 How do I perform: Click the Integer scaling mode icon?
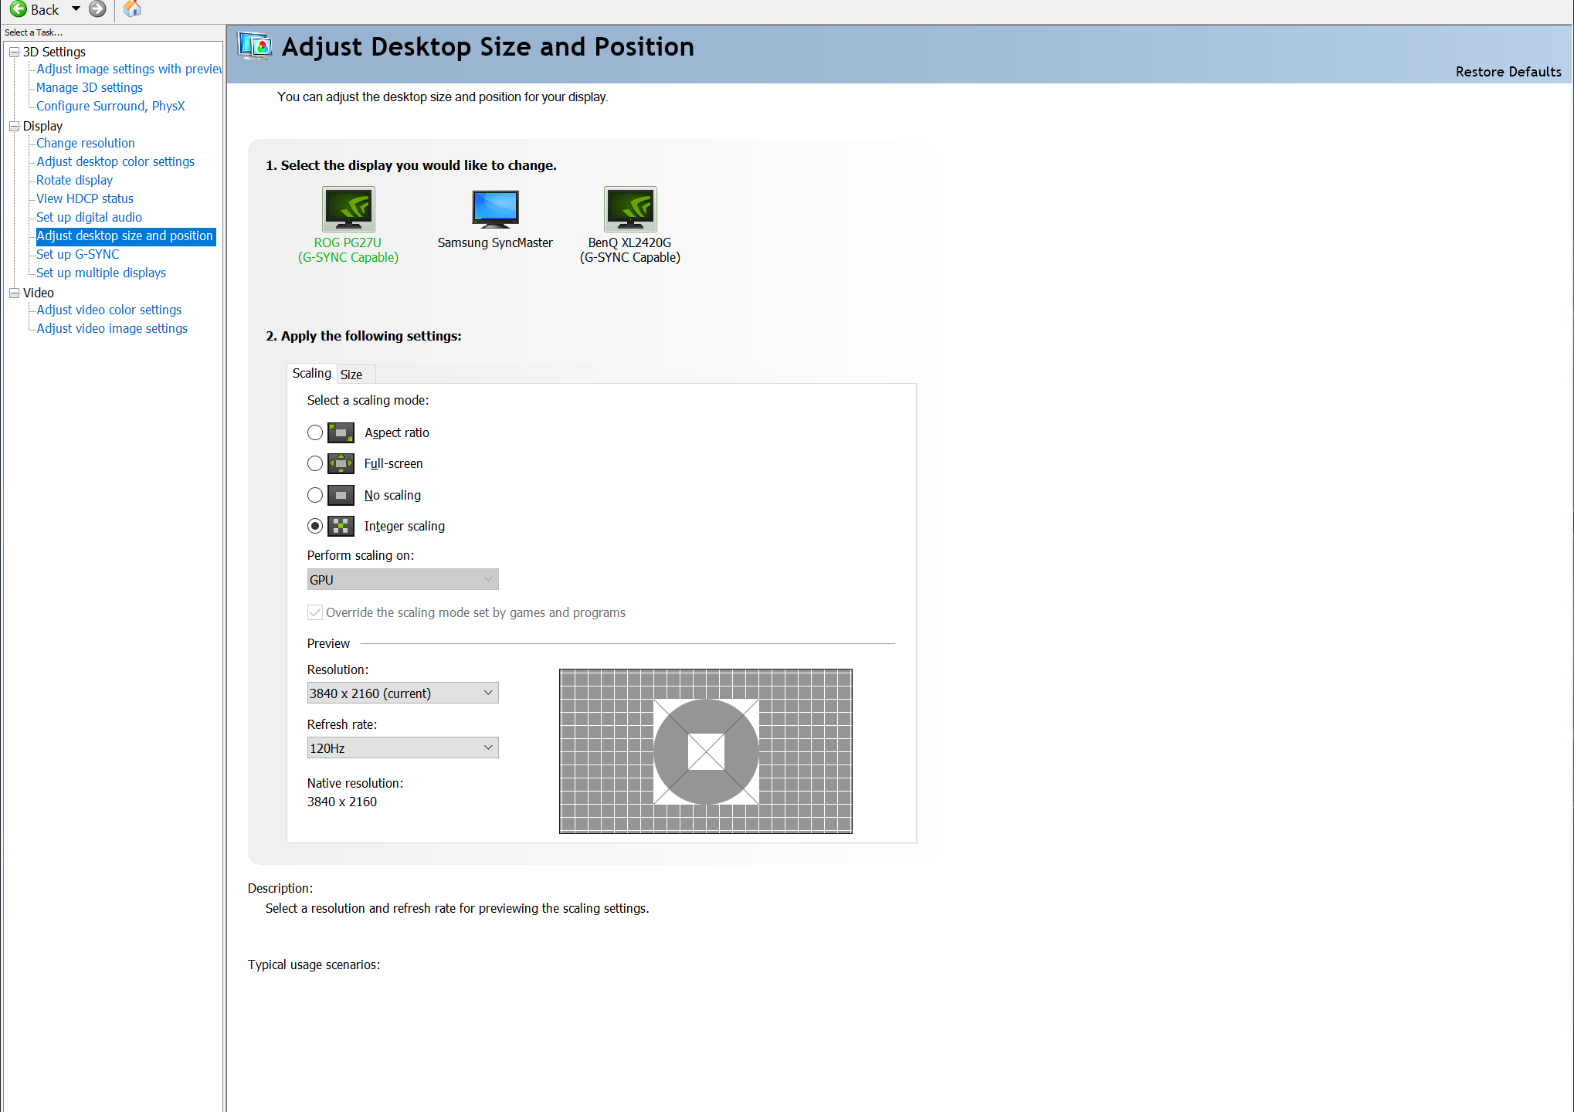tap(341, 526)
